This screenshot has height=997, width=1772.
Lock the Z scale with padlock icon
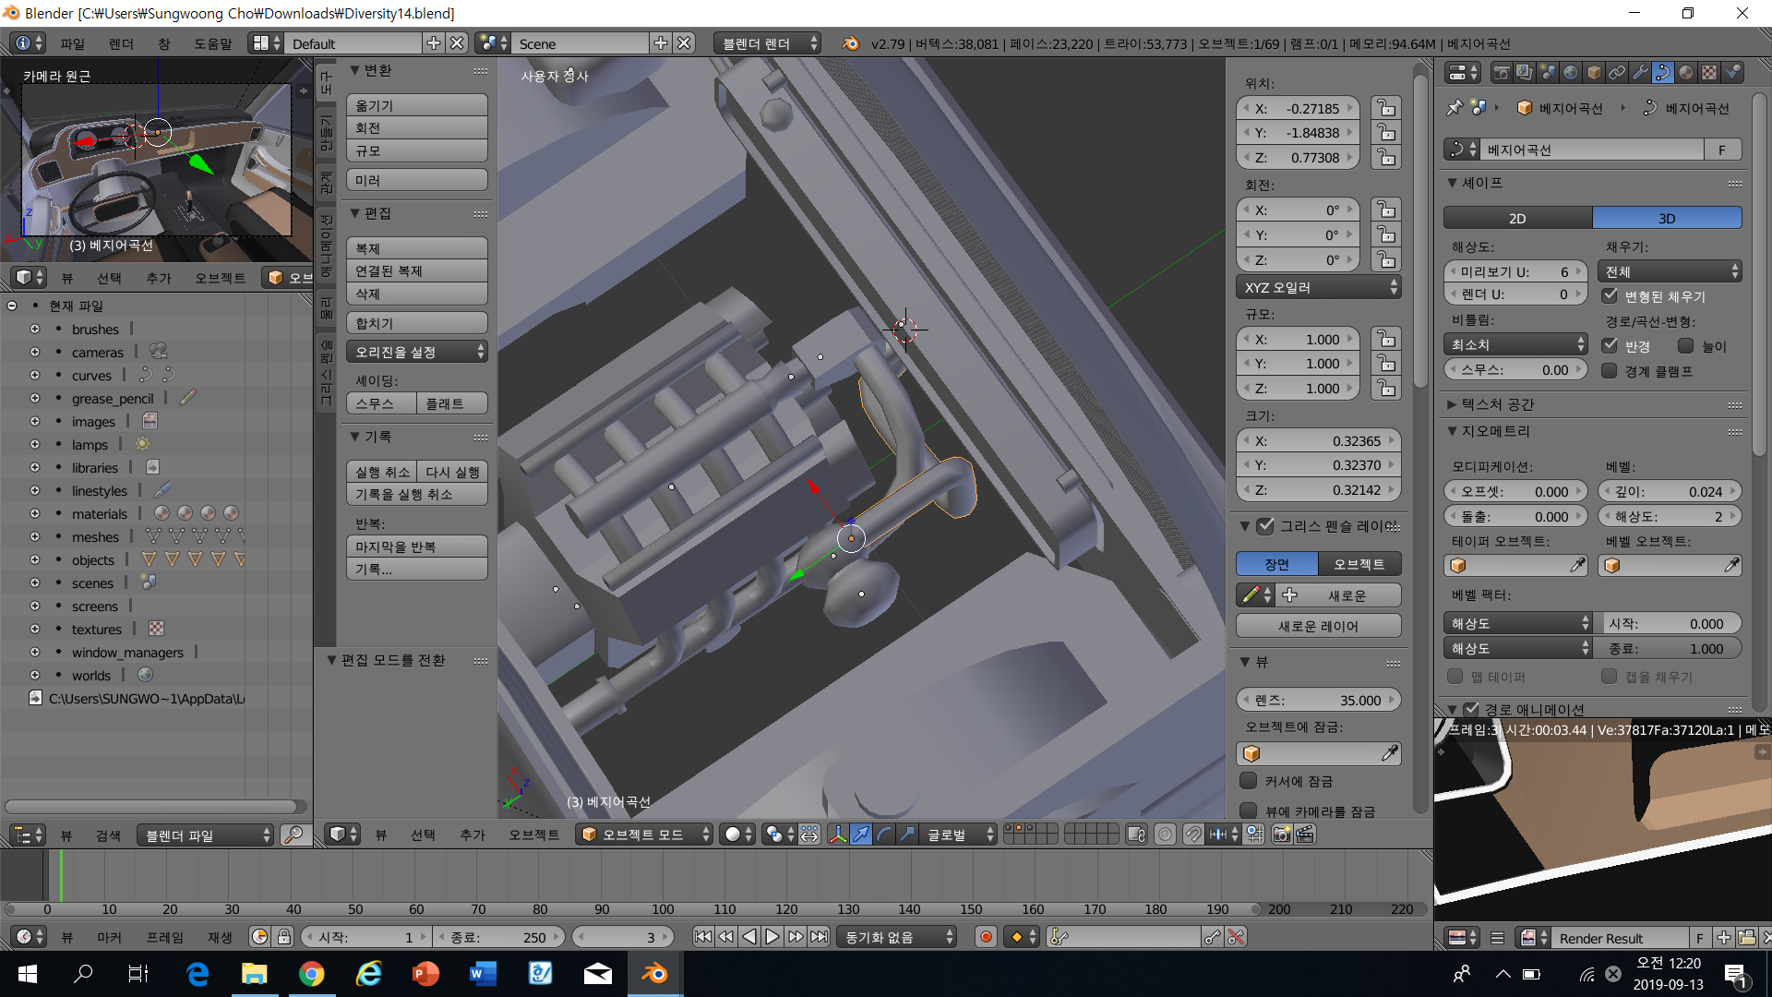(1385, 389)
